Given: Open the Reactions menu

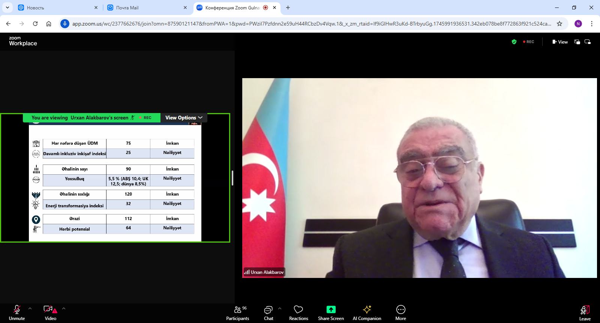Looking at the screenshot, I should tap(298, 312).
